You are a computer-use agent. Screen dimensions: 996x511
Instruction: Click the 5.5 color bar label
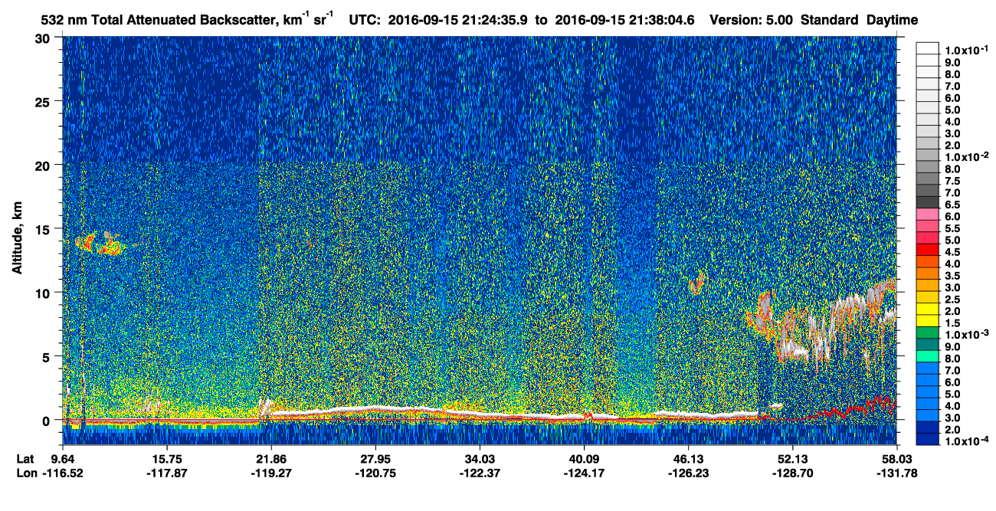[951, 228]
